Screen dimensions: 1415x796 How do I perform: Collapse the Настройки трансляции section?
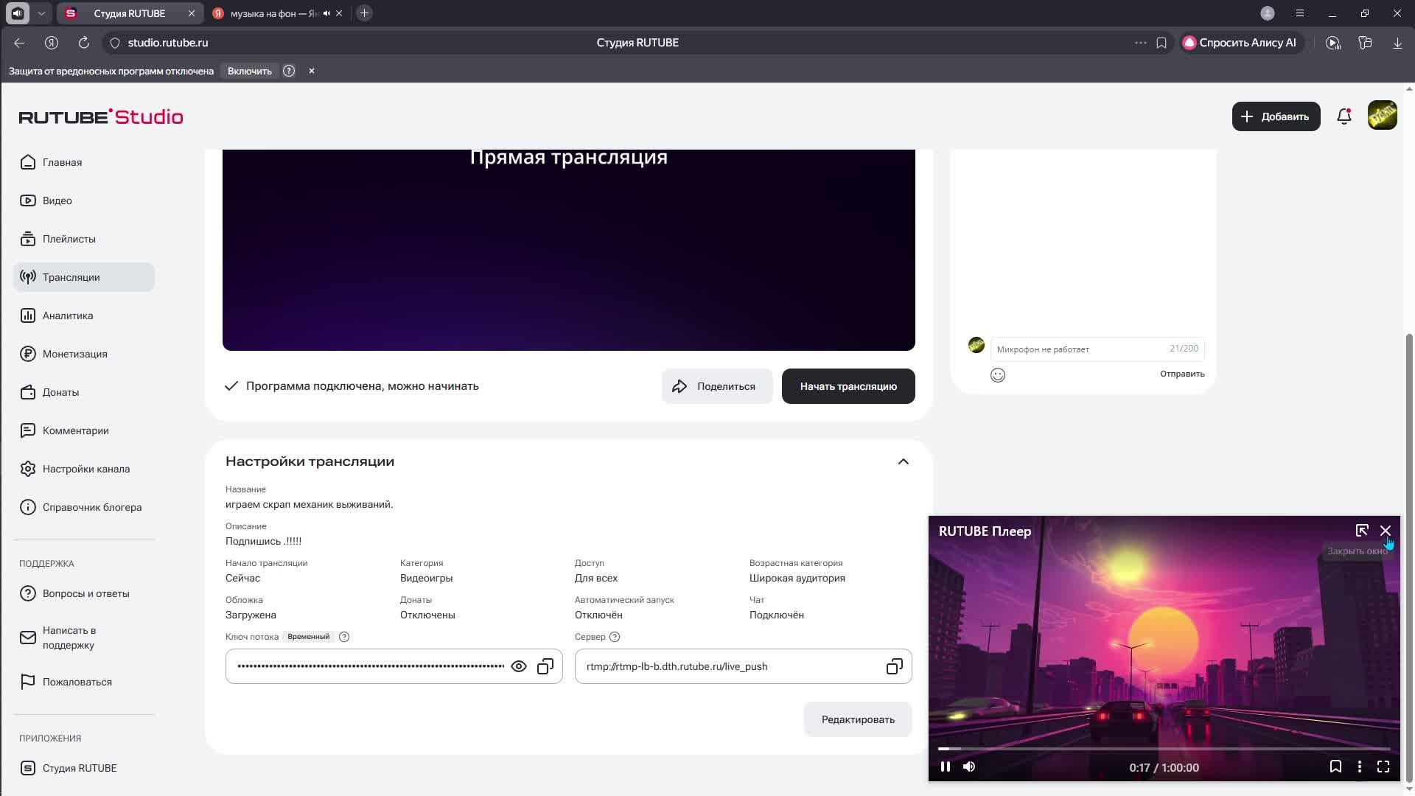point(903,461)
